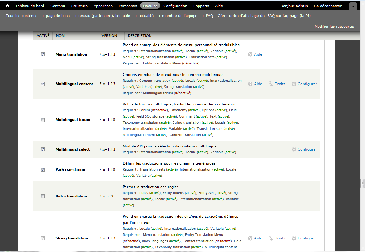
Task: Collapse the shortcut bar with the arrow toggle
Action: tap(353, 6)
